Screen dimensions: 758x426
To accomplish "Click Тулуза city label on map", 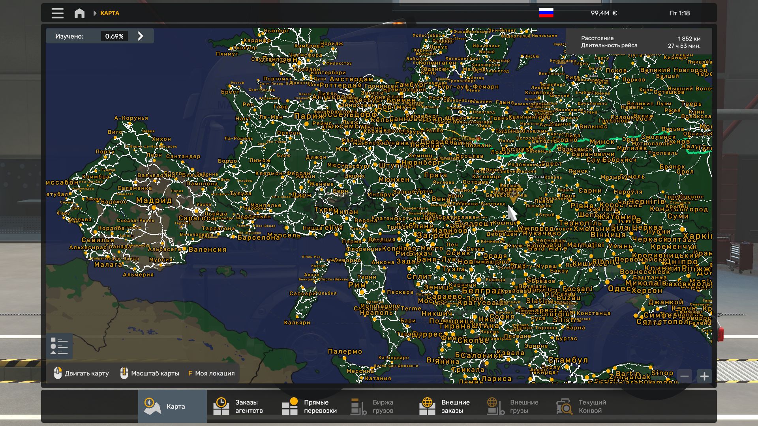I will tap(240, 193).
